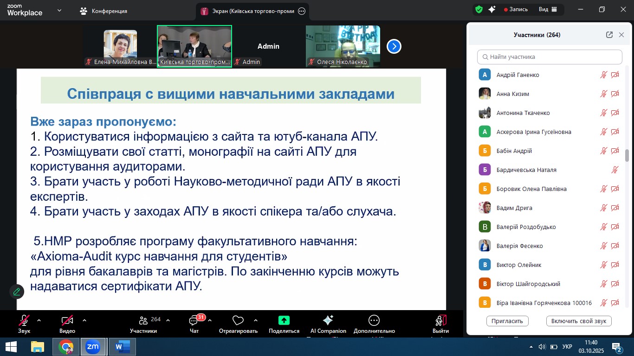
Task: Click the Пригласить invite button
Action: coord(507,321)
